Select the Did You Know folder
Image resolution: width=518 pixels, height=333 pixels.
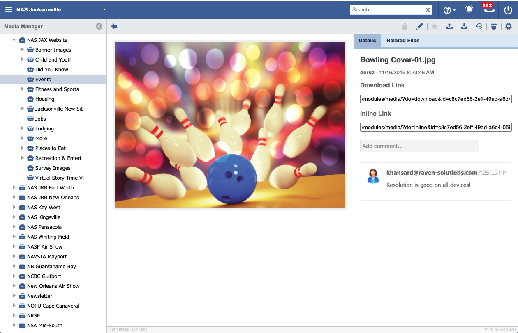(51, 70)
